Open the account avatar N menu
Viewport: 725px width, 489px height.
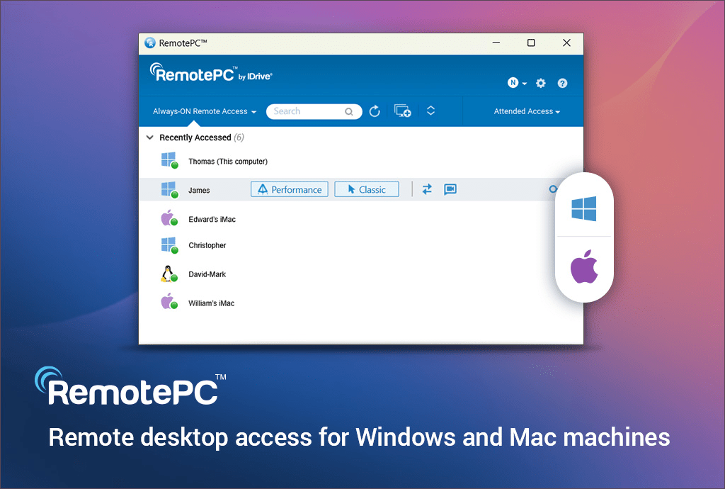pos(517,83)
